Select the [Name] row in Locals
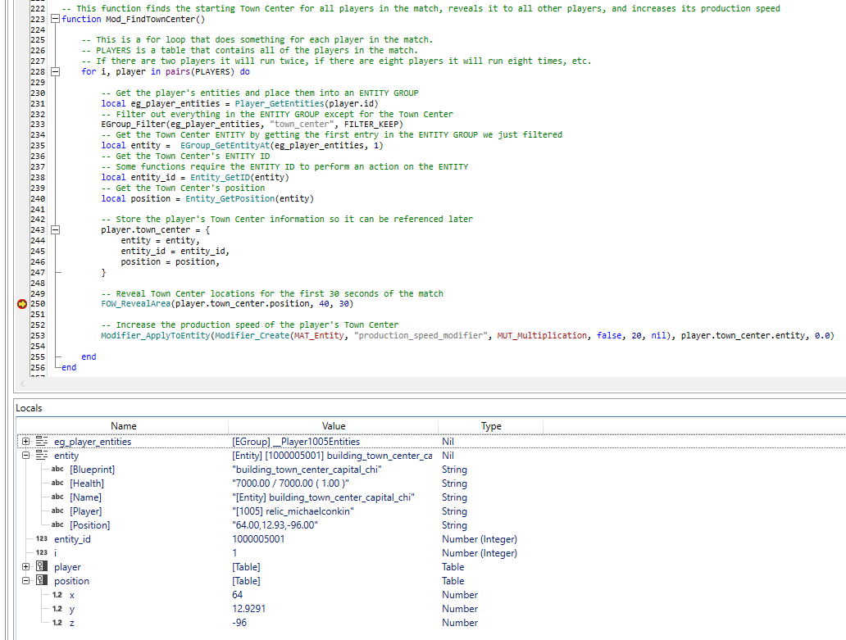 click(x=86, y=497)
